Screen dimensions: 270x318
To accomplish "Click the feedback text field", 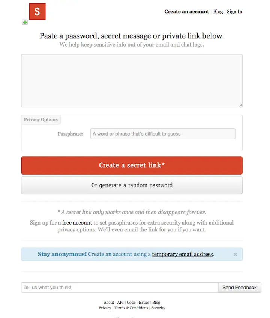I will tap(120, 288).
